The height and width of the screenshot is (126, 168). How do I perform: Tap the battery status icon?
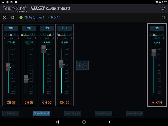[x=160, y=2]
